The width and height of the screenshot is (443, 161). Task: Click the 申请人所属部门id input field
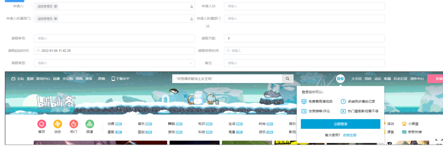click(304, 18)
